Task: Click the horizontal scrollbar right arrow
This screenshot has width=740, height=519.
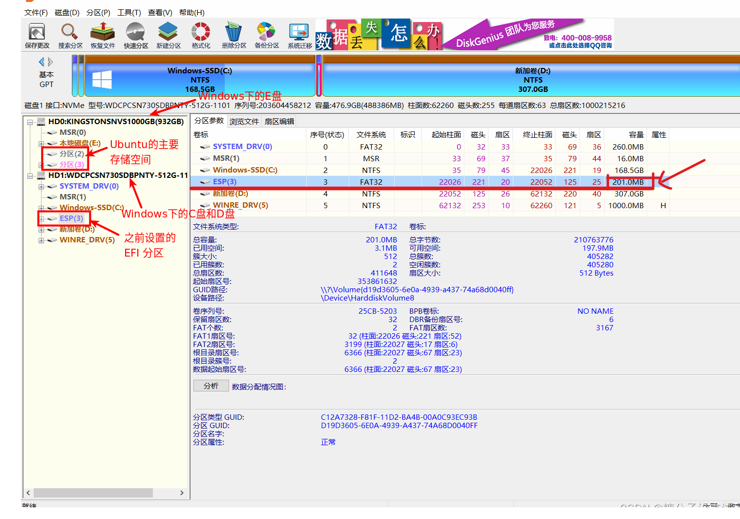Action: pos(182,493)
